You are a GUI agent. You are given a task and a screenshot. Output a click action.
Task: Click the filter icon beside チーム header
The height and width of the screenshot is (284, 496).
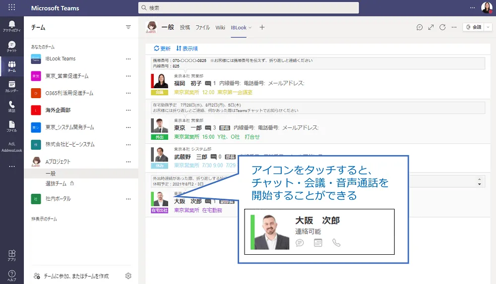coord(128,27)
